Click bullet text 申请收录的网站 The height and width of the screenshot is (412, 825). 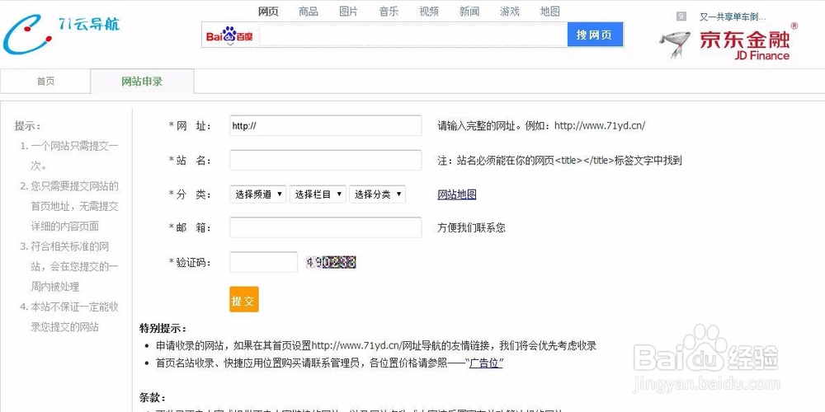click(x=376, y=346)
